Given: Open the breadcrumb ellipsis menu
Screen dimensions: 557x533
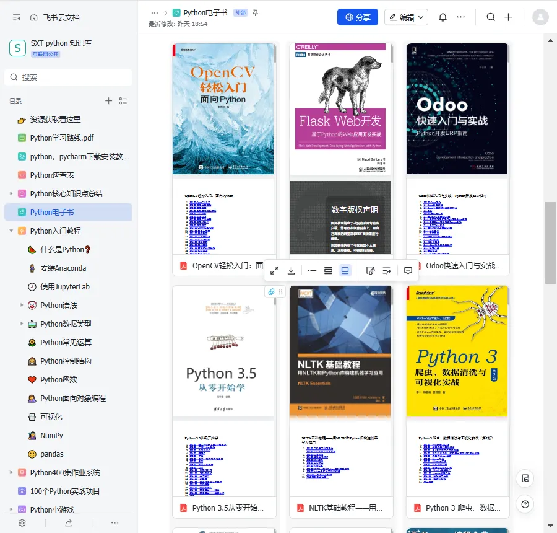Looking at the screenshot, I should 155,13.
